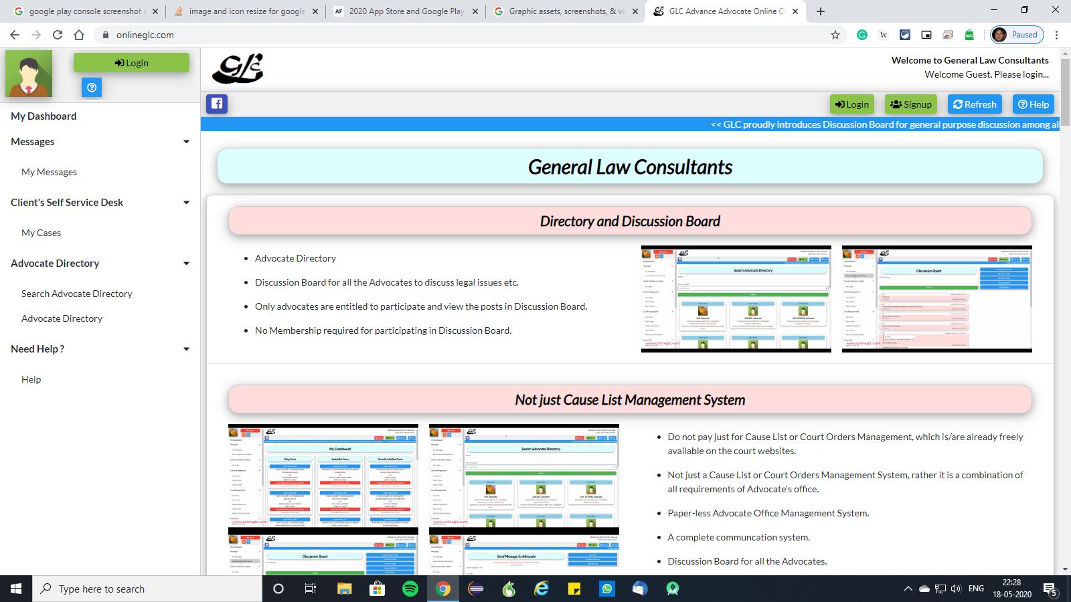1071x602 pixels.
Task: Open the Wikipedia W extension icon
Action: (884, 35)
